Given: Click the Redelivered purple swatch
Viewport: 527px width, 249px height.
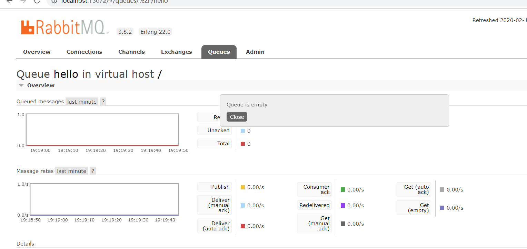Looking at the screenshot, I should (x=343, y=206).
